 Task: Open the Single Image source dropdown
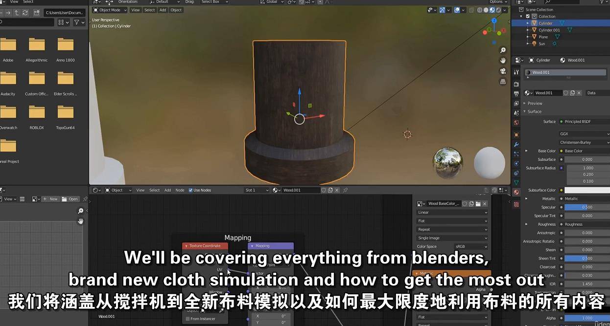tap(452, 238)
